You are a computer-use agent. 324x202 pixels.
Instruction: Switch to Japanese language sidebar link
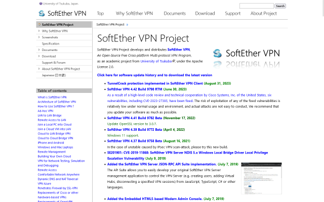[54, 75]
